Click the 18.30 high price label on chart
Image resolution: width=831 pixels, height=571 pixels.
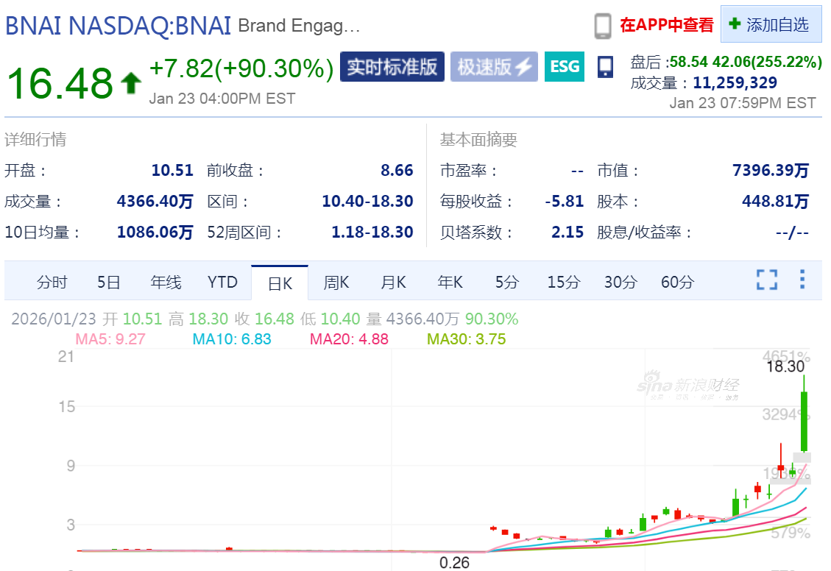pos(785,366)
